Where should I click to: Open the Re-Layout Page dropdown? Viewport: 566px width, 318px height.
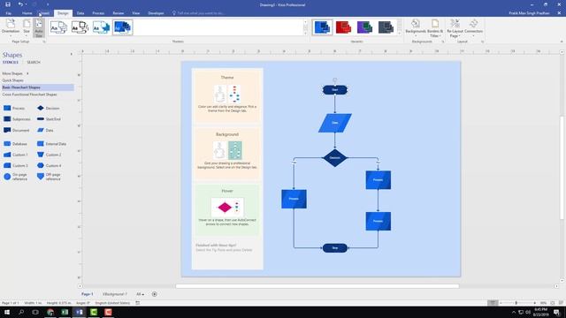tap(455, 28)
